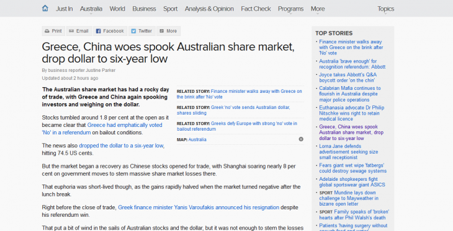453x231 pixels.
Task: Open related story on finance minister walking away
Action: click(239, 94)
